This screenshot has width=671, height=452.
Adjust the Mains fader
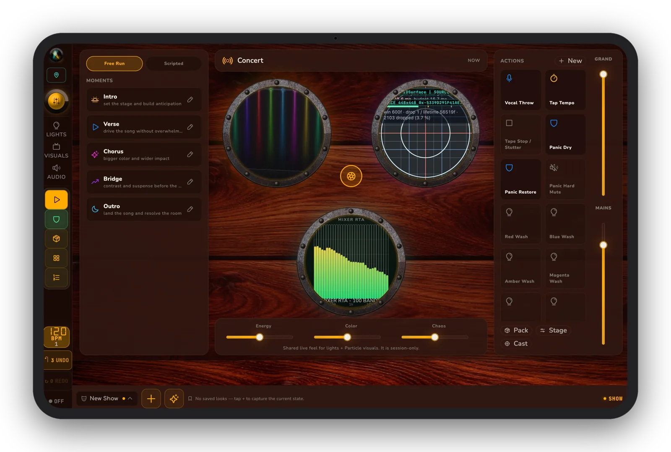pyautogui.click(x=603, y=245)
